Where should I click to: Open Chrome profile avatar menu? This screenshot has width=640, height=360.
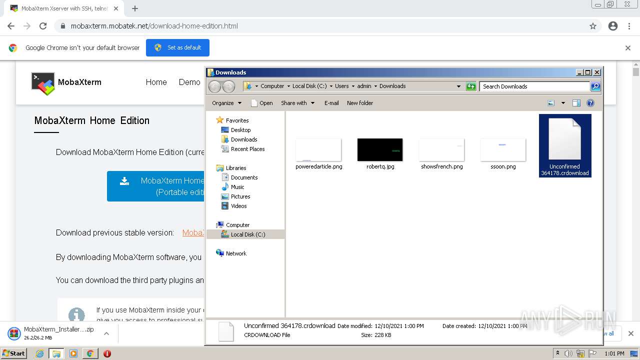click(613, 26)
